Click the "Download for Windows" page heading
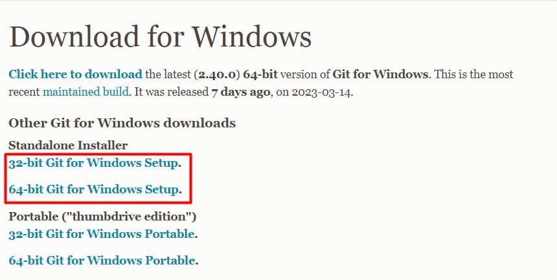Viewport: 557px width, 280px height. pyautogui.click(x=160, y=37)
